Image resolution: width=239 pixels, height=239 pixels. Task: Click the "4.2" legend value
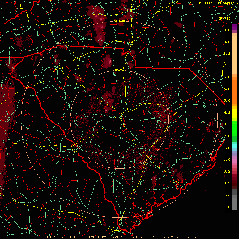pos(227,113)
